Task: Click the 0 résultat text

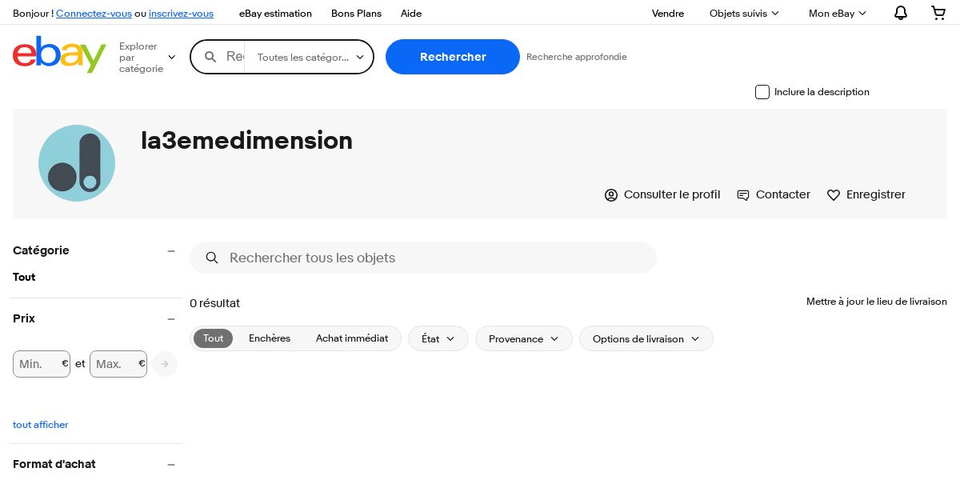Action: 214,303
